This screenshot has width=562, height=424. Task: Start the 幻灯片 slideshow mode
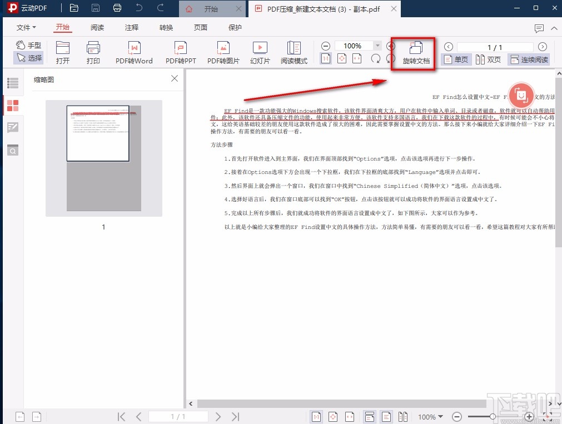(x=260, y=53)
